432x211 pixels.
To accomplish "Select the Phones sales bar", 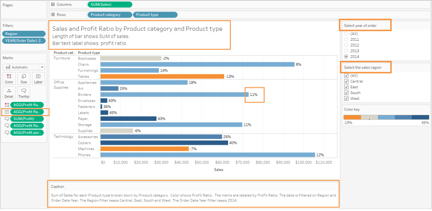I will pos(208,155).
